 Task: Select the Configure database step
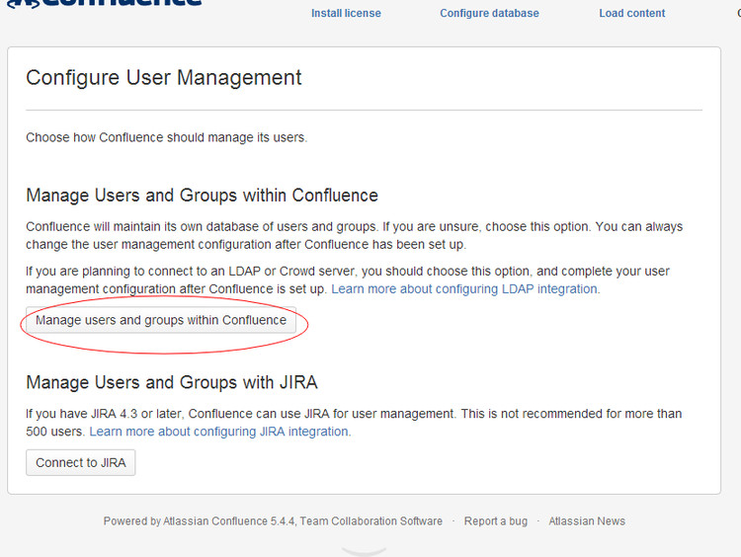(489, 13)
